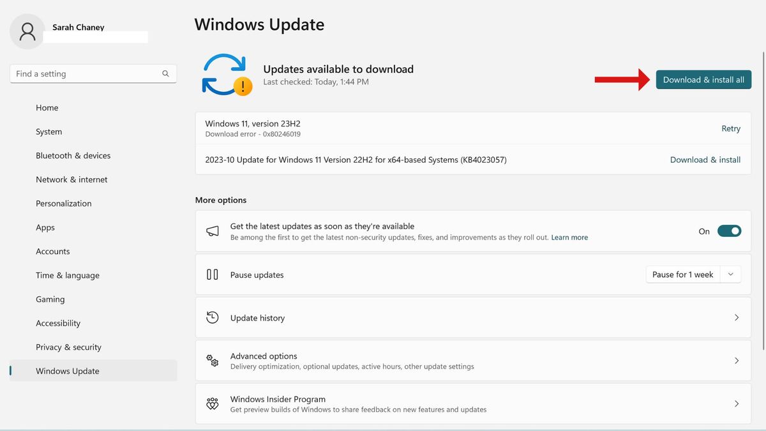Click Download & install all button
Viewport: 766px width, 431px height.
[x=703, y=79]
